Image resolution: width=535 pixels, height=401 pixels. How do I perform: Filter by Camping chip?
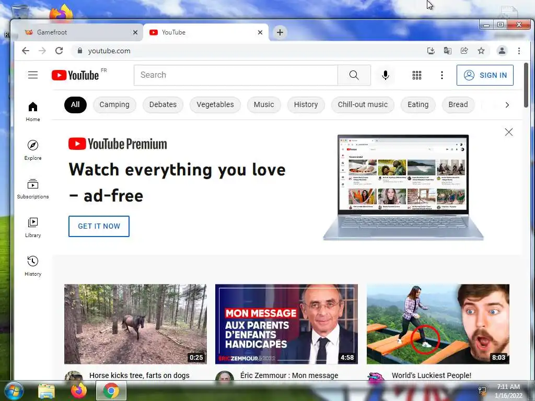[x=114, y=104]
